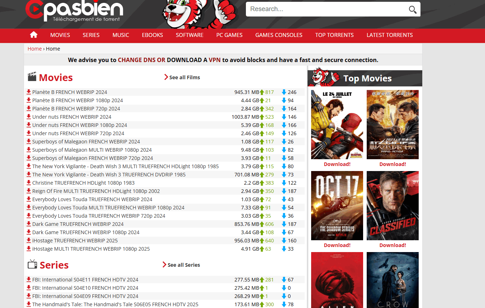Click blue leechers arrow on Dark Game 853.76 MB row

tap(284, 224)
